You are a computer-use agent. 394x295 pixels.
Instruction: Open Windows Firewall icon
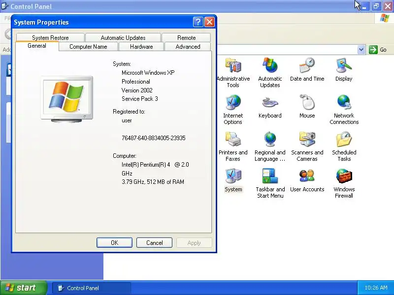tap(344, 183)
